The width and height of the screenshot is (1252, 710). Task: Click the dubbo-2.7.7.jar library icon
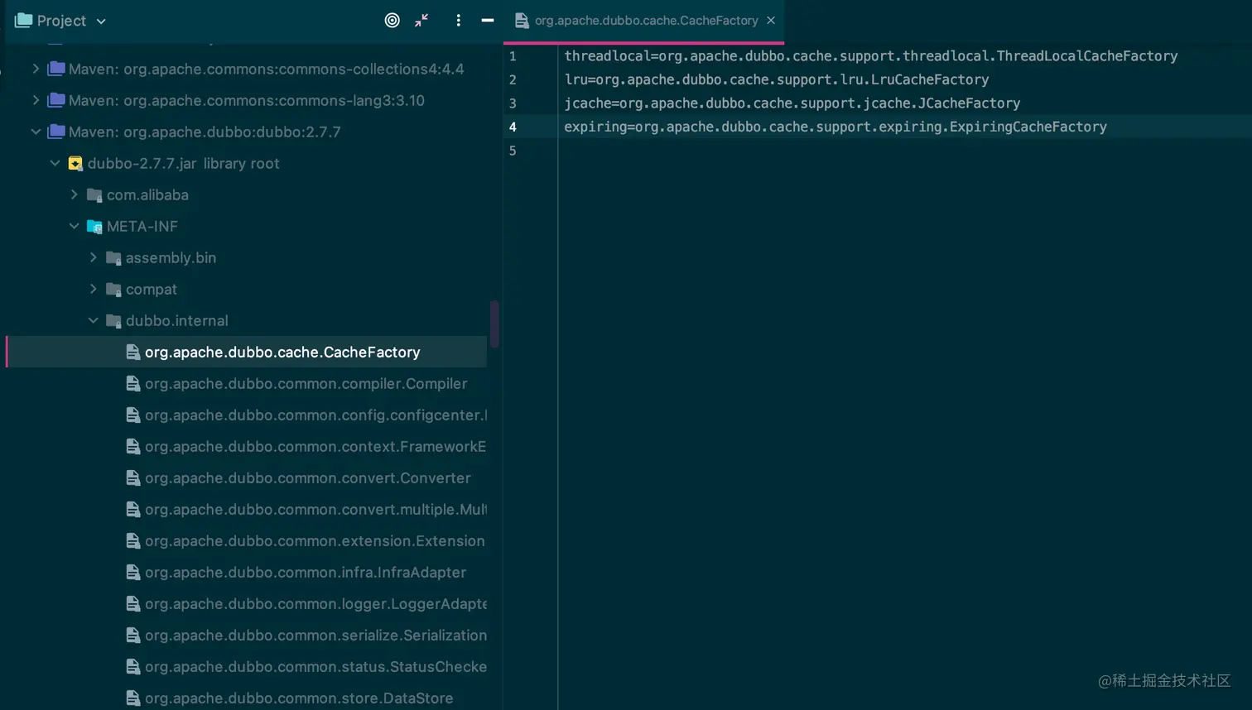pos(75,164)
